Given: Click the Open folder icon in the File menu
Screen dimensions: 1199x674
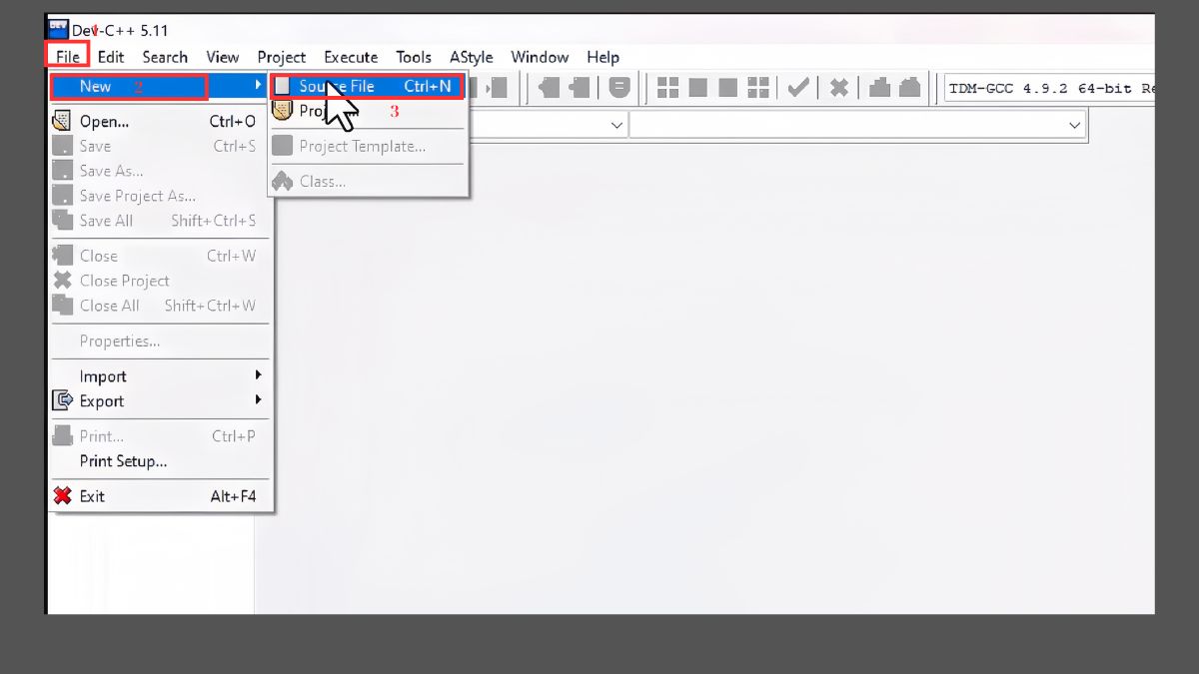Looking at the screenshot, I should [62, 121].
